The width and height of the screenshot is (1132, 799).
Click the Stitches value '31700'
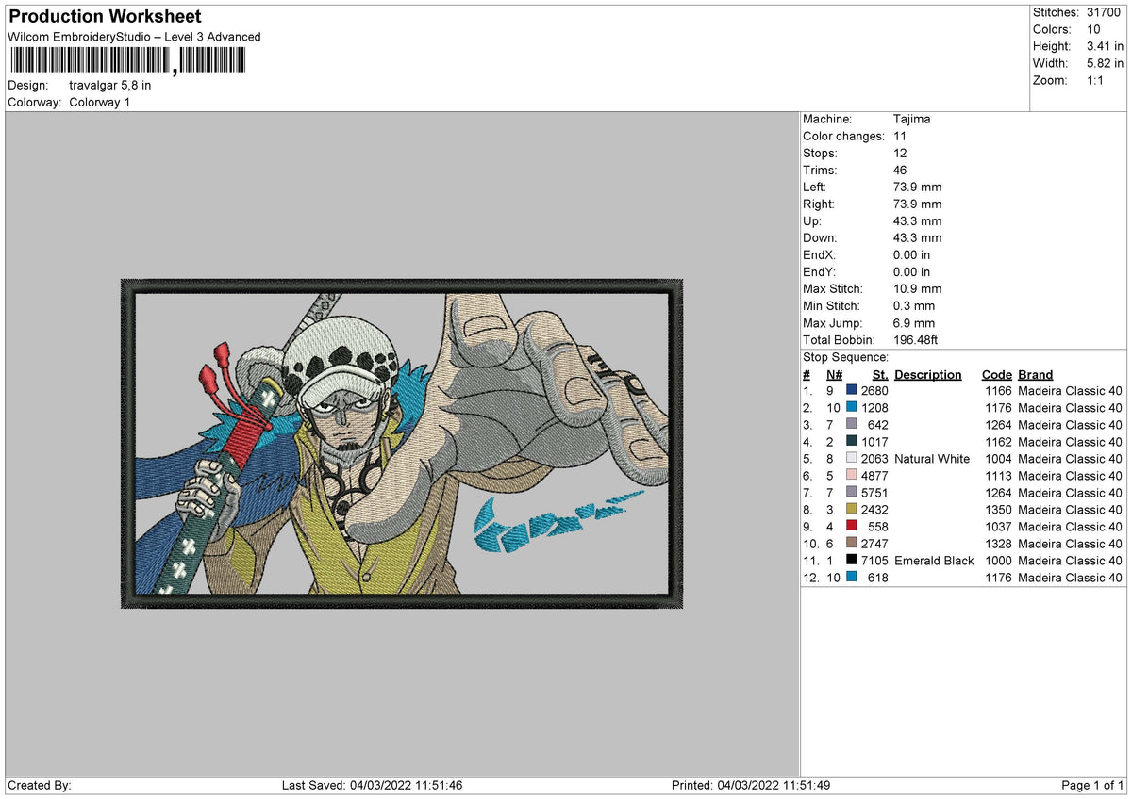1105,12
